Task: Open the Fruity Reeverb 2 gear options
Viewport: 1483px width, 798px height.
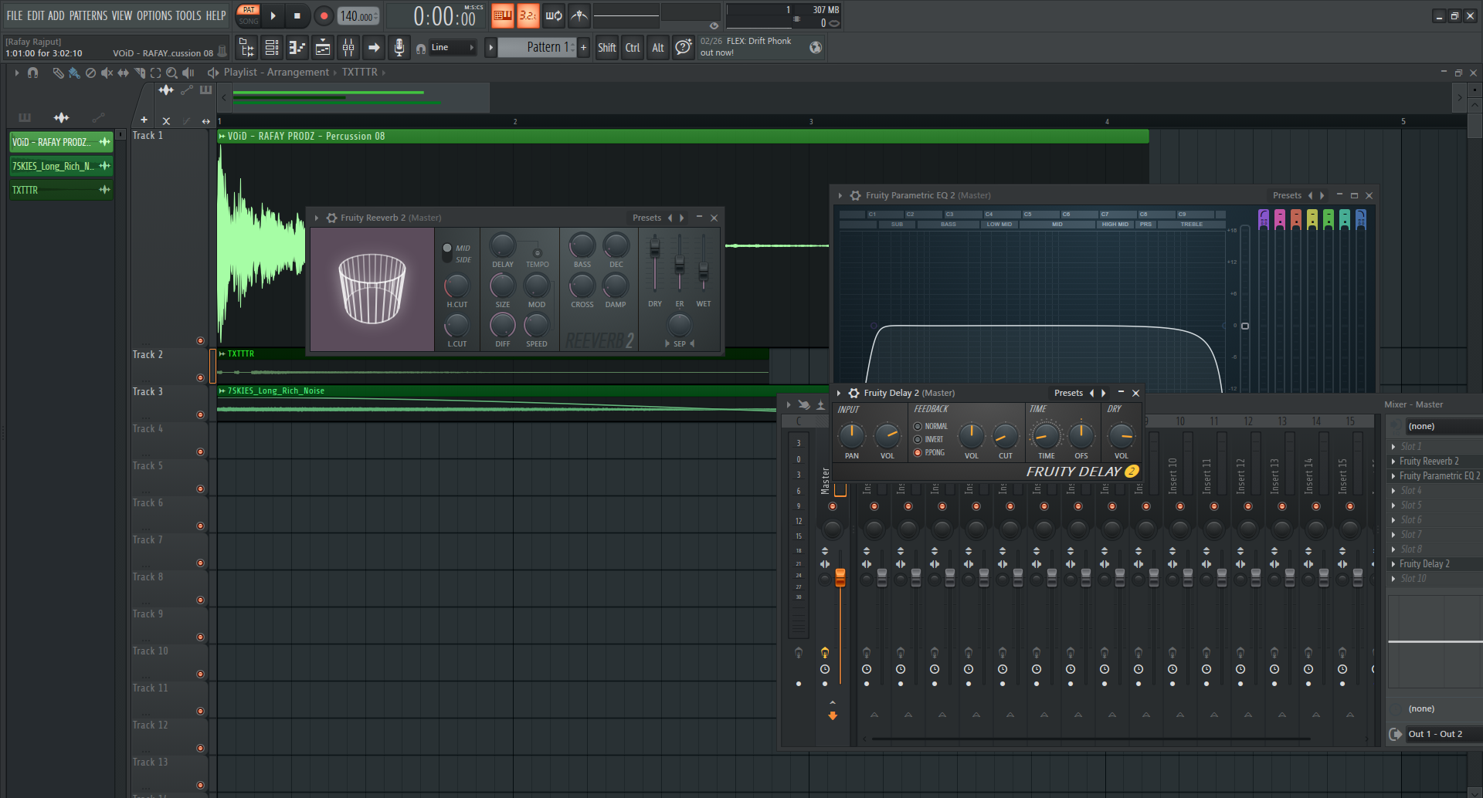Action: pyautogui.click(x=331, y=218)
